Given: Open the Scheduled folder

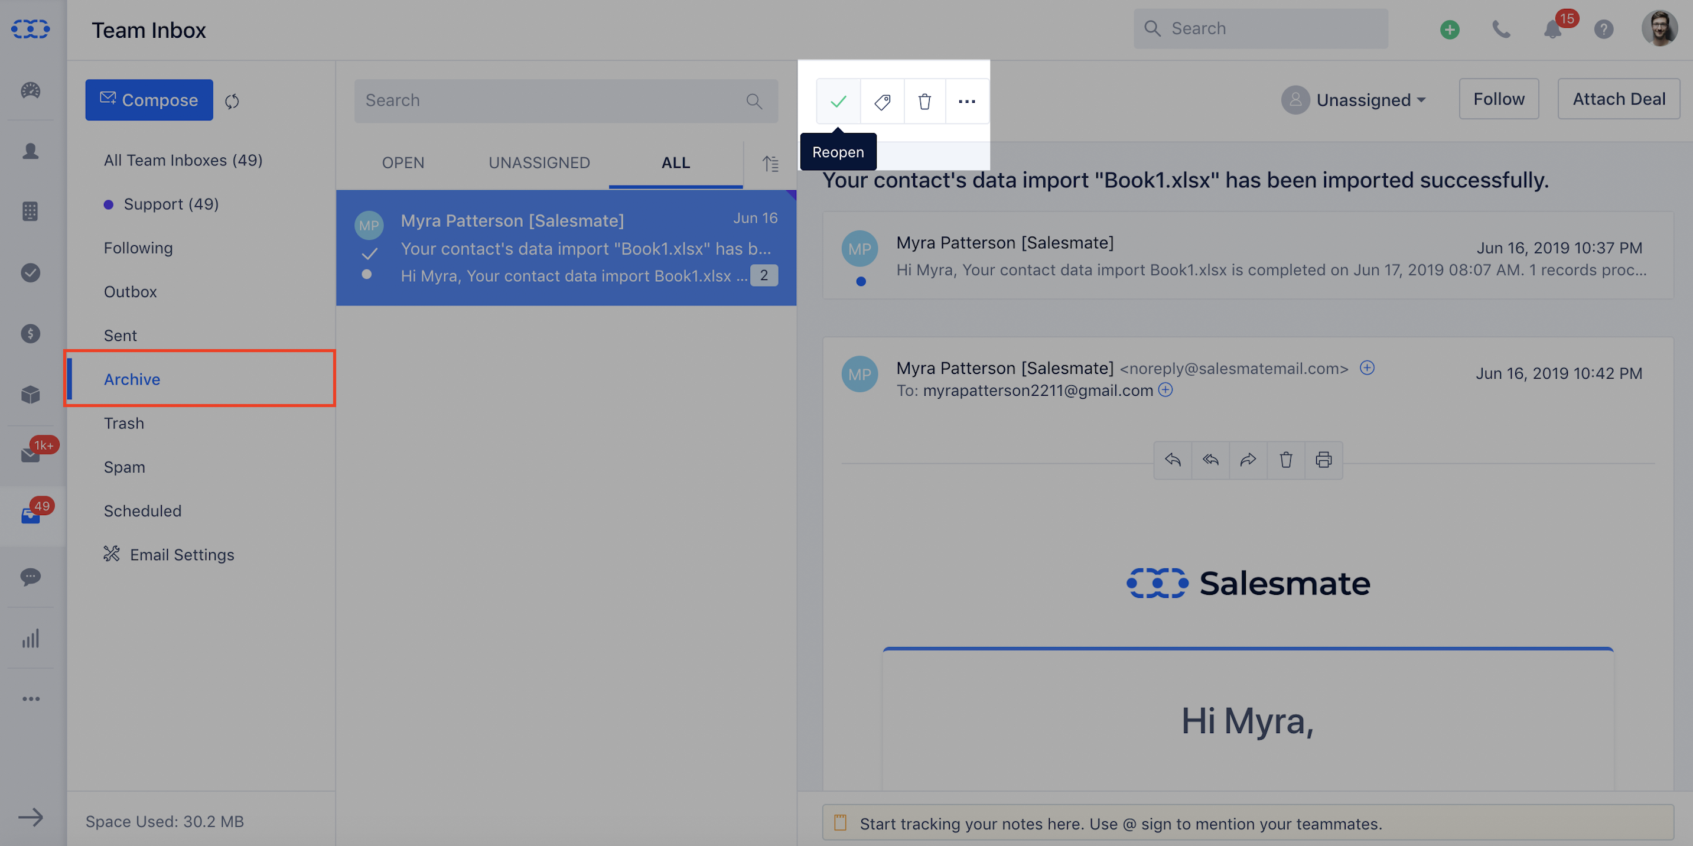Looking at the screenshot, I should [142, 511].
